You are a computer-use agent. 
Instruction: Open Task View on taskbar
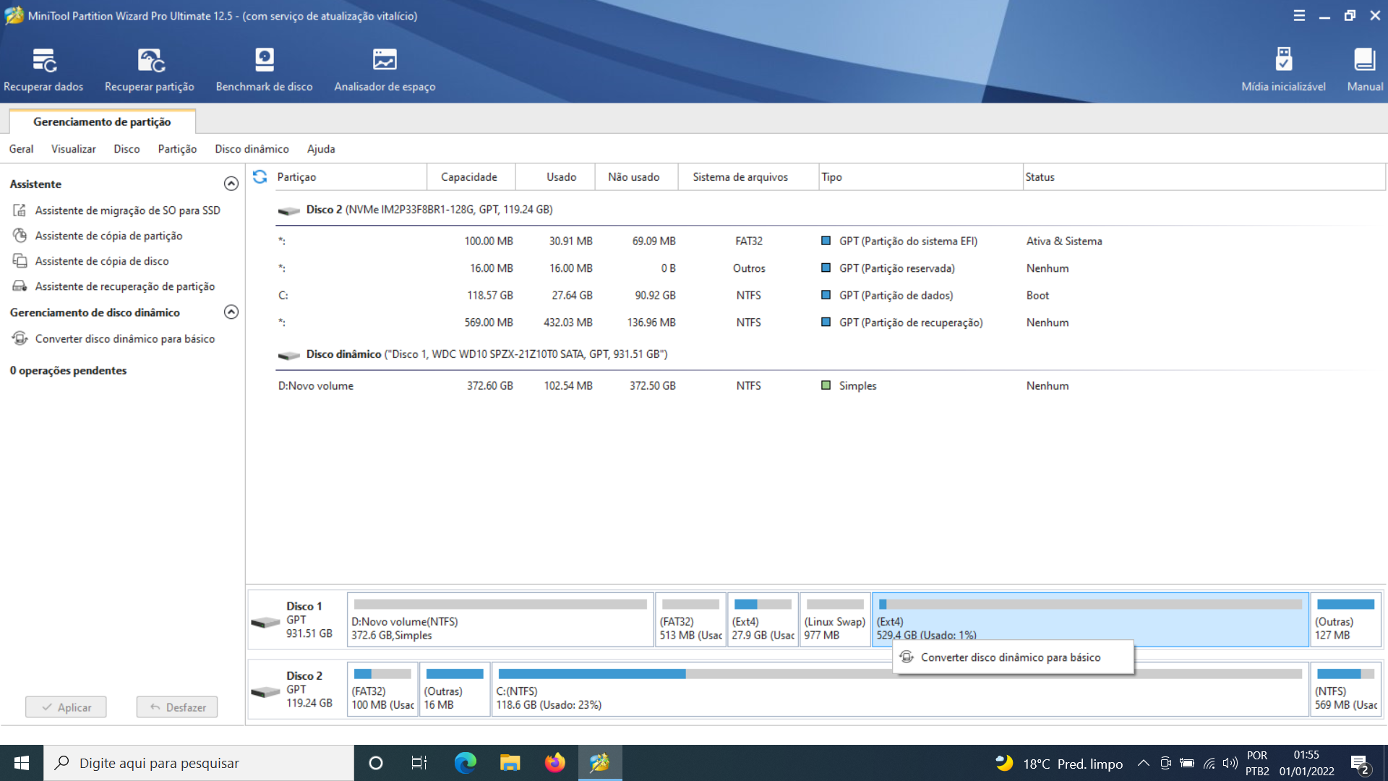tap(419, 763)
